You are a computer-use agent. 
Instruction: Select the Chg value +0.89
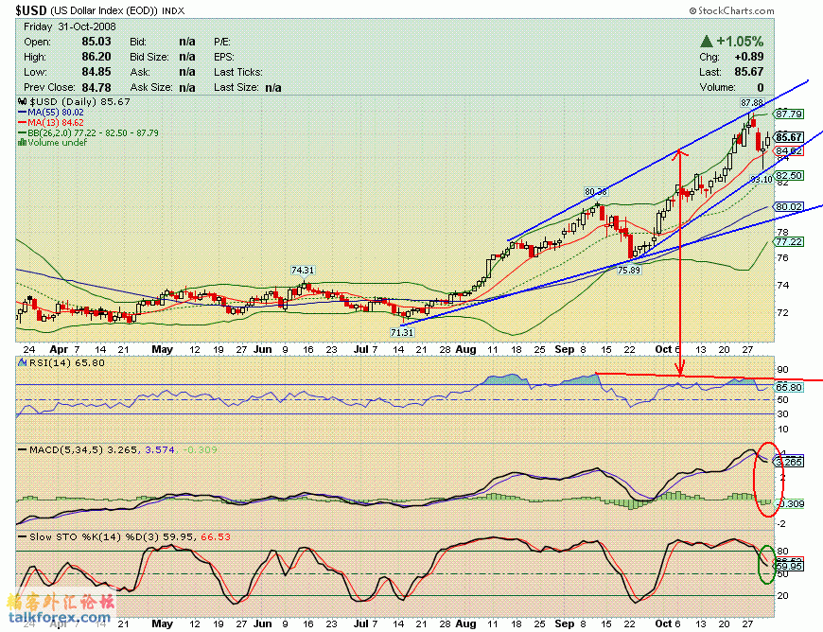pyautogui.click(x=749, y=57)
